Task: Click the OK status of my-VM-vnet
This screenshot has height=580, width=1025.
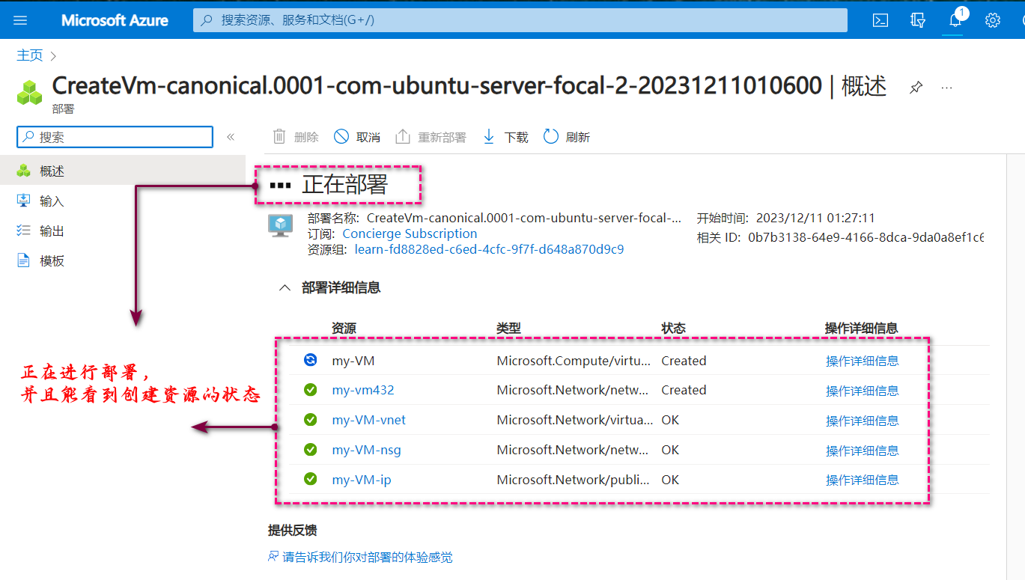Action: click(x=670, y=420)
